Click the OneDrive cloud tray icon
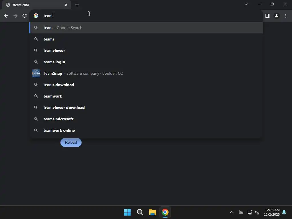 click(x=241, y=212)
